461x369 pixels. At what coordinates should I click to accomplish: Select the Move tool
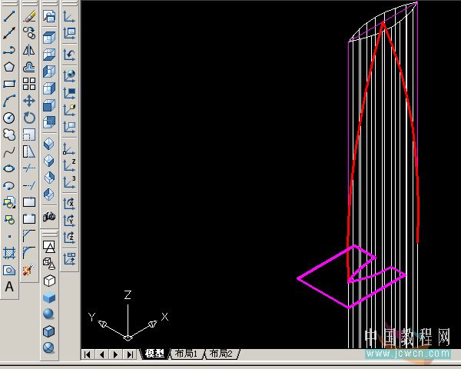point(29,101)
